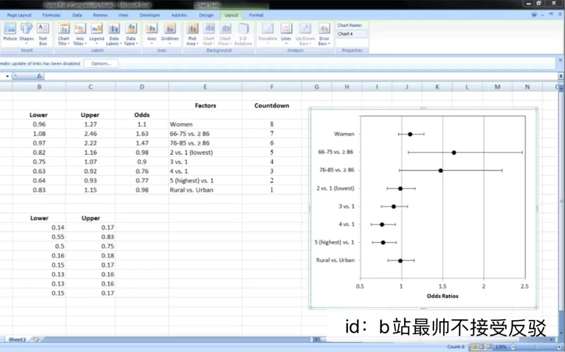Screen dimensions: 565x352
Task: Open Excel Help icon
Action: click(x=534, y=15)
